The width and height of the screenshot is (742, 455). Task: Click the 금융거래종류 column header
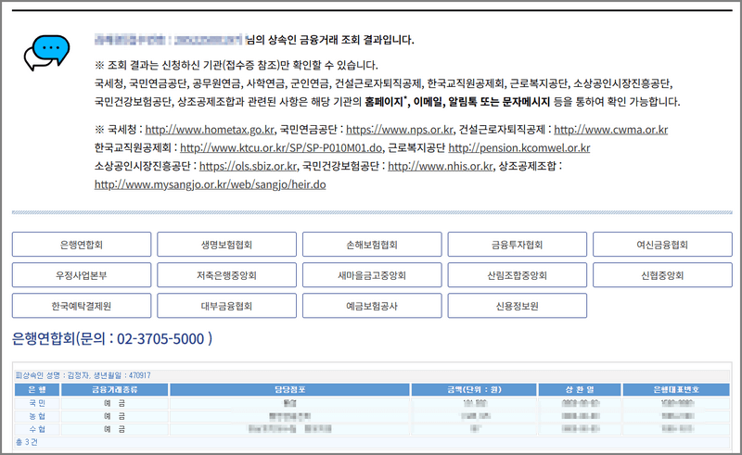pyautogui.click(x=114, y=390)
